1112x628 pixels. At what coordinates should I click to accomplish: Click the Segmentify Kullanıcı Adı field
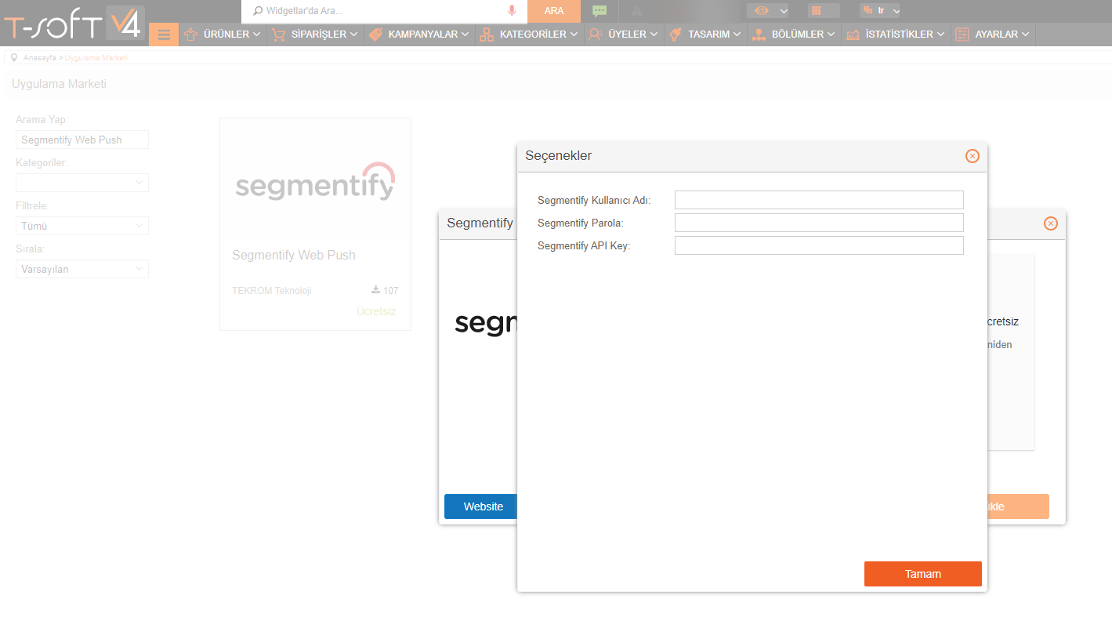coord(819,200)
